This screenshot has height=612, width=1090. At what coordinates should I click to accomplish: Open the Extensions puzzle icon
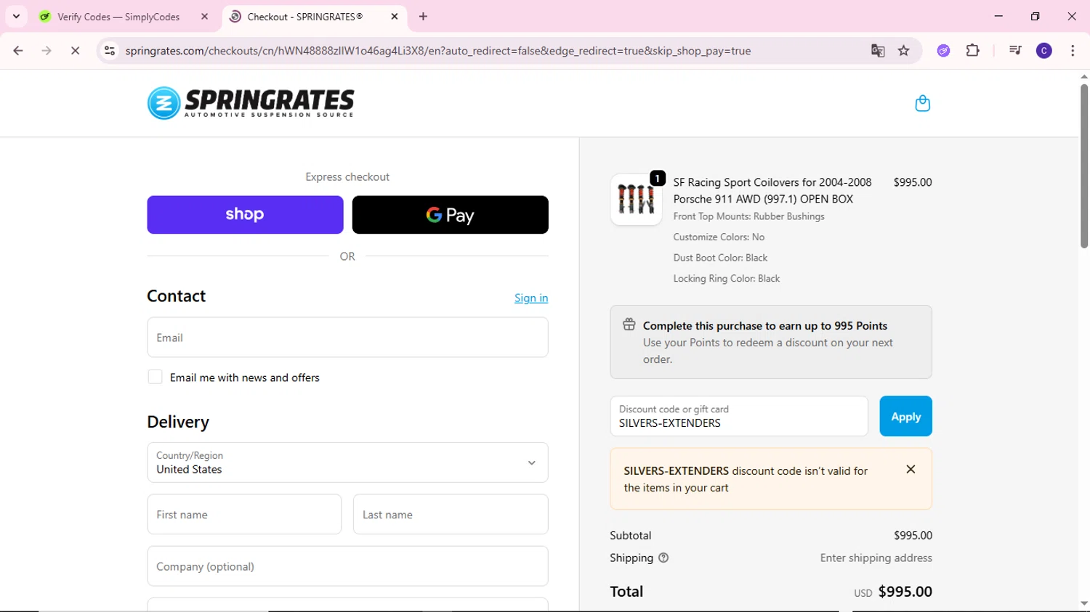[972, 51]
